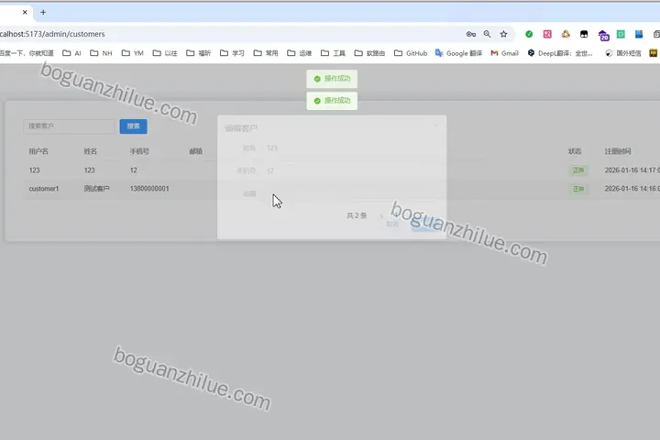Click the 共 2 条 pagination total
This screenshot has width=660, height=440.
(x=357, y=215)
